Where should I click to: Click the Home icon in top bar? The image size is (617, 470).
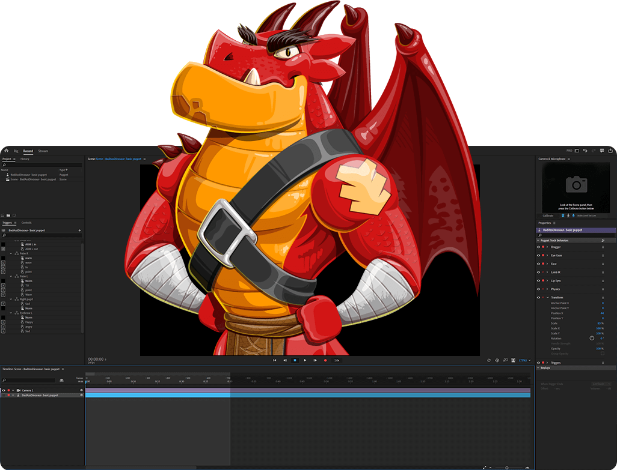point(6,151)
